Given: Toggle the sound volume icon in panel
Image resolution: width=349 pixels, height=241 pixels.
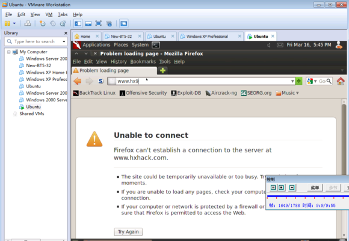Looking at the screenshot, I should click(269, 45).
